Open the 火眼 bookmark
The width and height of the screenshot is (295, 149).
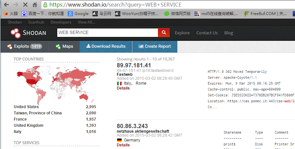coord(11,14)
